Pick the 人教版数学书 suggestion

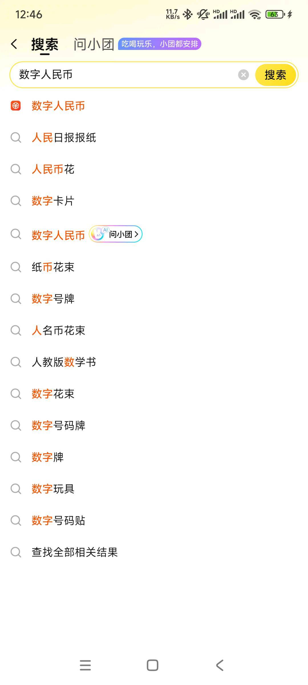64,362
